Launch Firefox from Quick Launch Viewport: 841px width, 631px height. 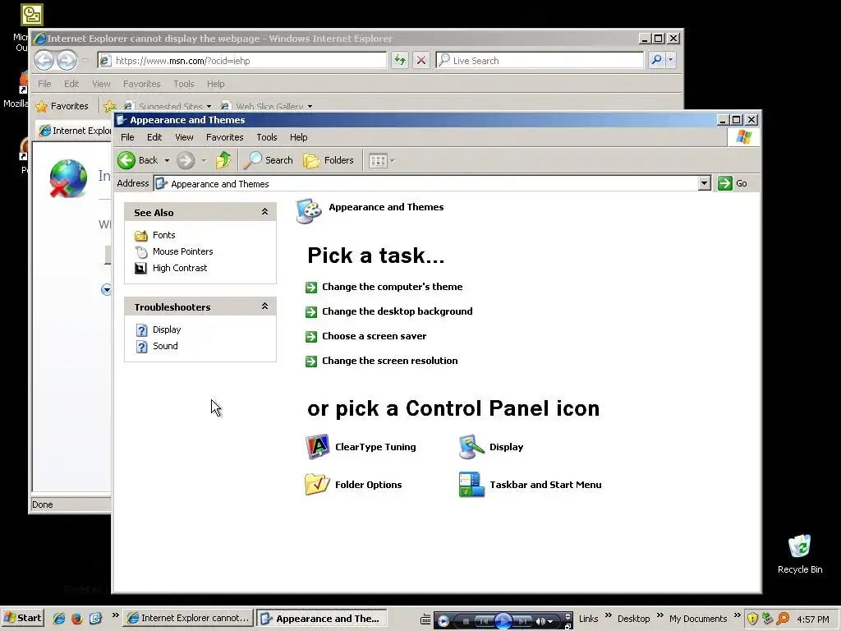76,619
